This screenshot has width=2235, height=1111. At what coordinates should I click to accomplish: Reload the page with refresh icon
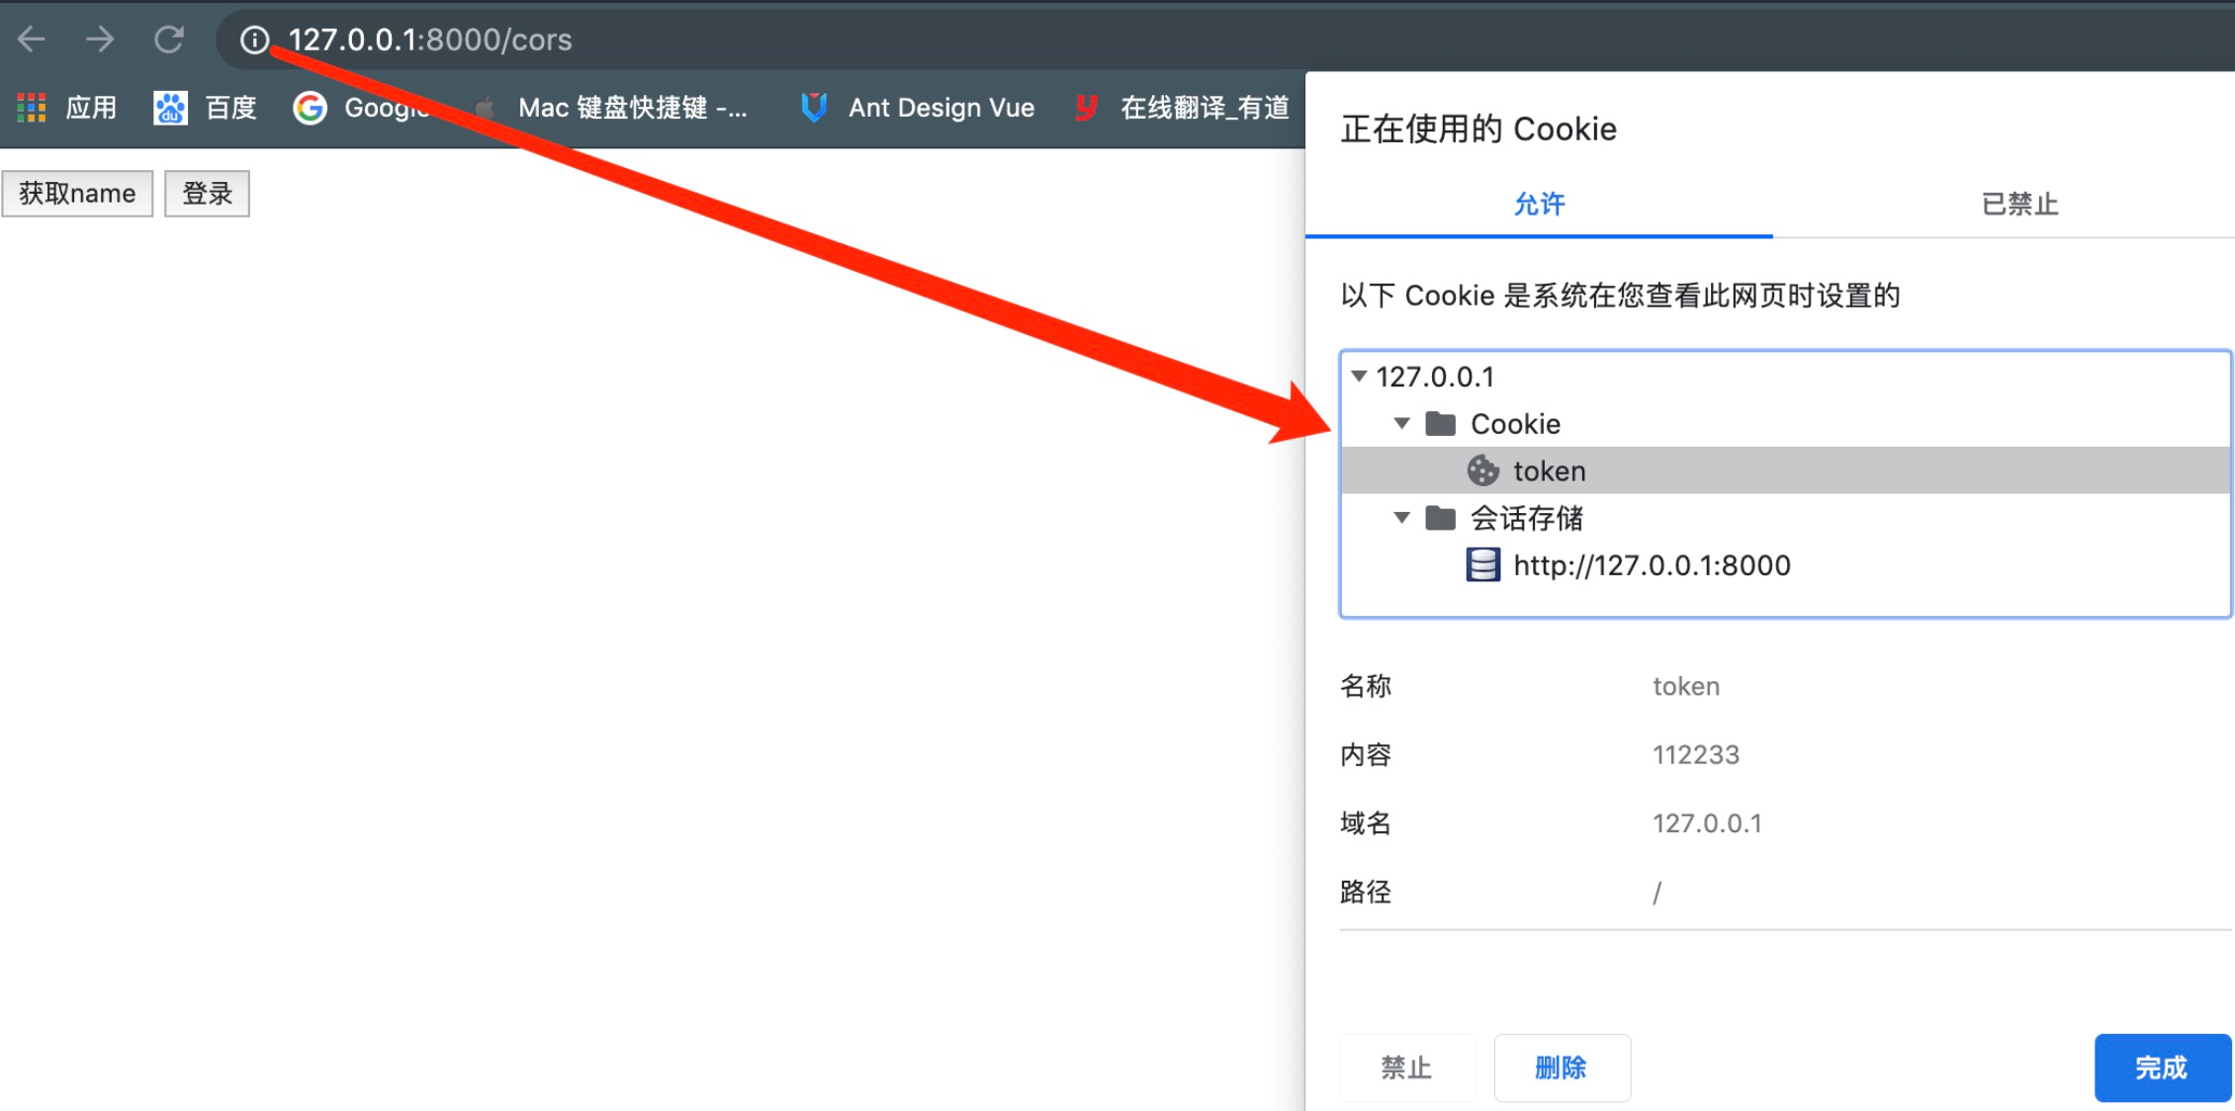(169, 40)
